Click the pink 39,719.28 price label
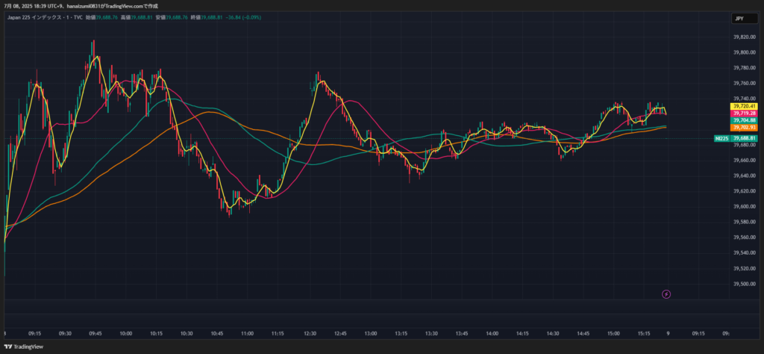Screen dimensions: 764x354 [743, 113]
